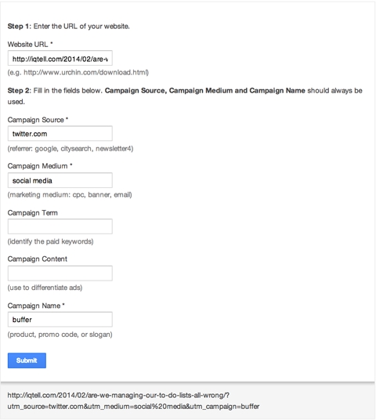Viewport: 376px width, 420px height.
Task: Click the product, promo code, or slogan hint
Action: [60, 335]
